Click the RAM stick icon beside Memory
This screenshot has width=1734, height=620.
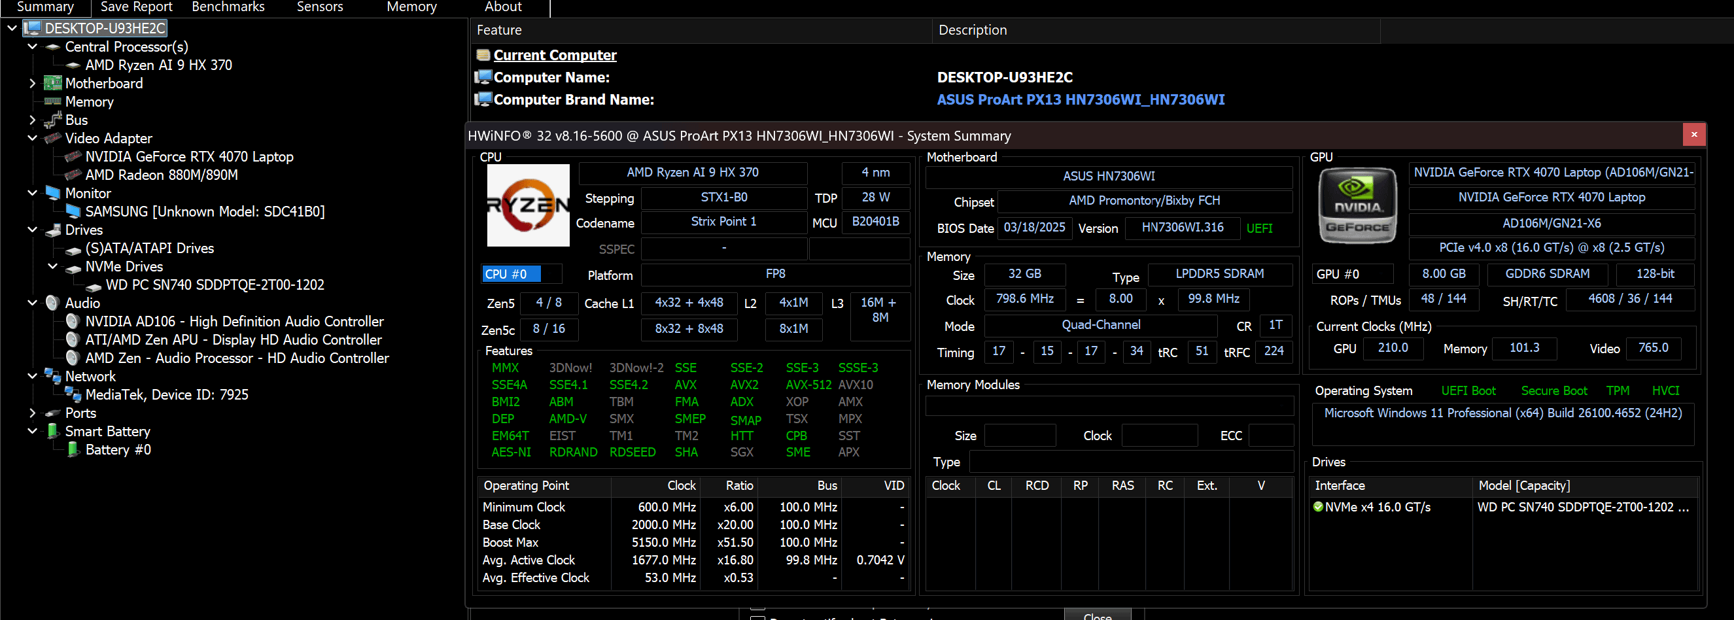52,101
